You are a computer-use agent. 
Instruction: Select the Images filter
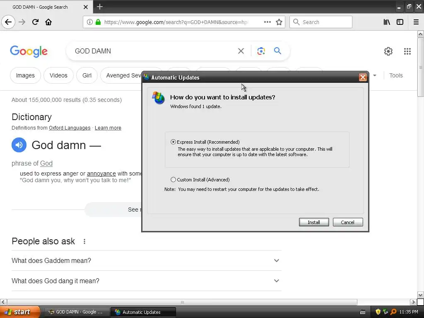click(25, 75)
